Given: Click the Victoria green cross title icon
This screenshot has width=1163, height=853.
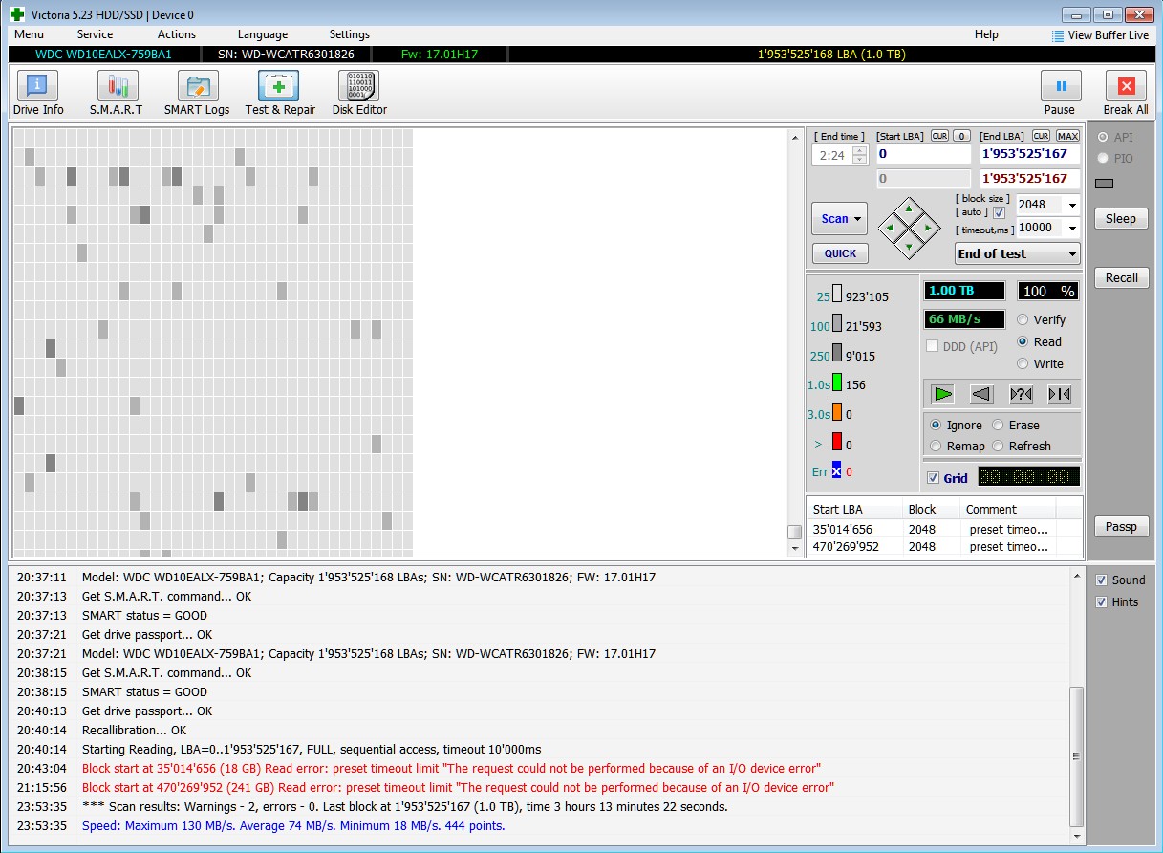Looking at the screenshot, I should coord(16,14).
